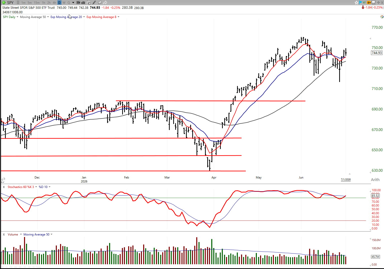Image resolution: width=384 pixels, height=269 pixels.
Task: Open the Volume dropdown arrow
Action: [21, 234]
